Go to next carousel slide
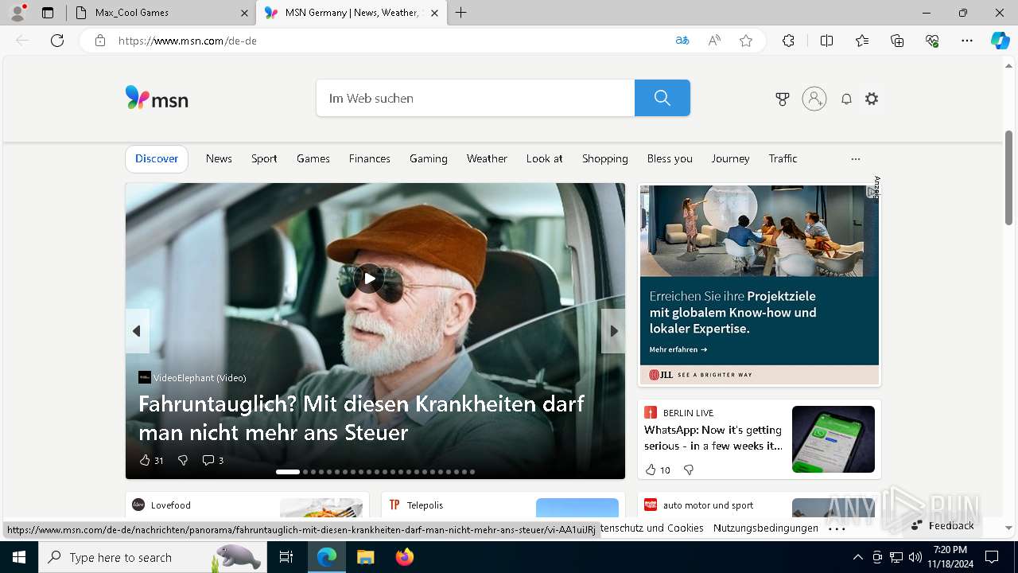 [613, 331]
